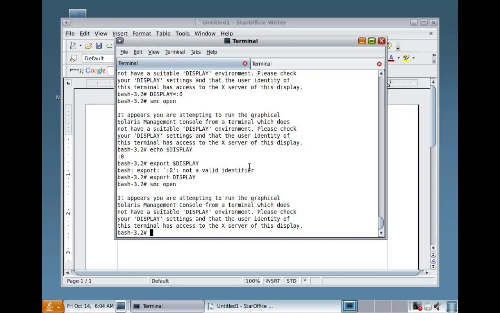
Task: Apply the yellow highlighting marker icon
Action: (x=406, y=58)
